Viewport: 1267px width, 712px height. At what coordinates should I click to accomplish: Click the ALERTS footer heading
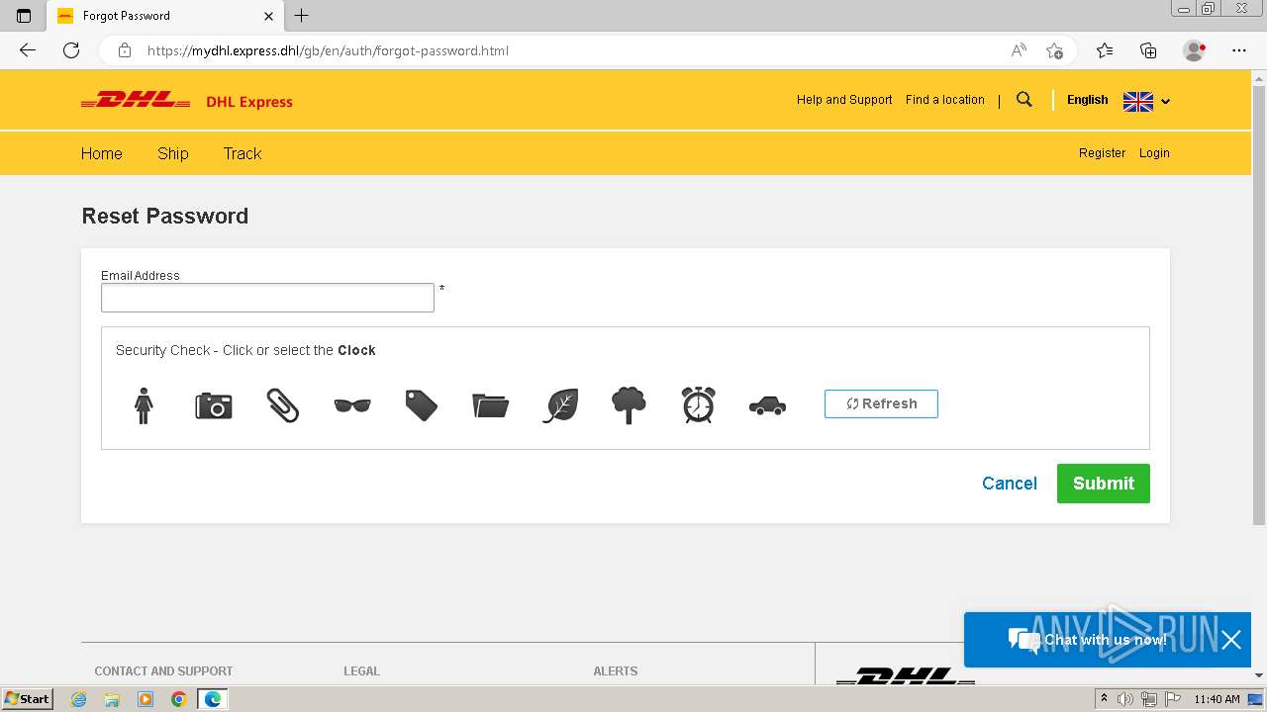(616, 670)
